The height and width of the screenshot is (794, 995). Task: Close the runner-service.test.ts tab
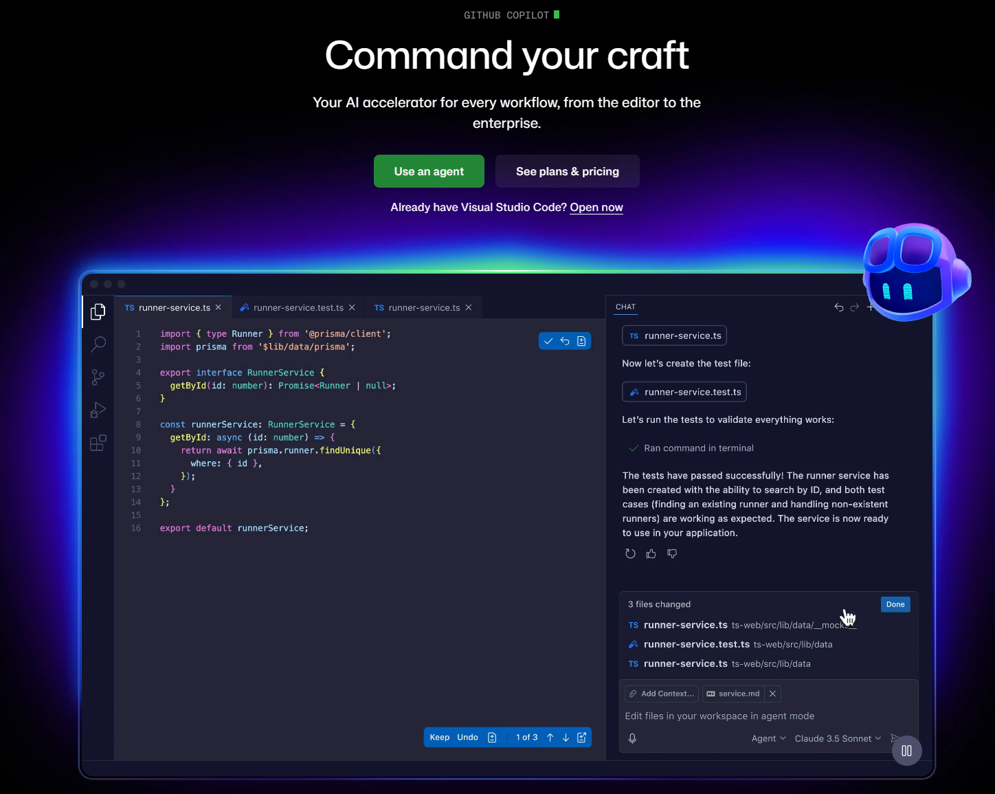(352, 307)
